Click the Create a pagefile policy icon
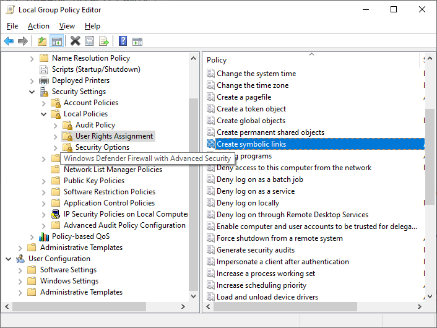The height and width of the screenshot is (328, 437). click(210, 97)
